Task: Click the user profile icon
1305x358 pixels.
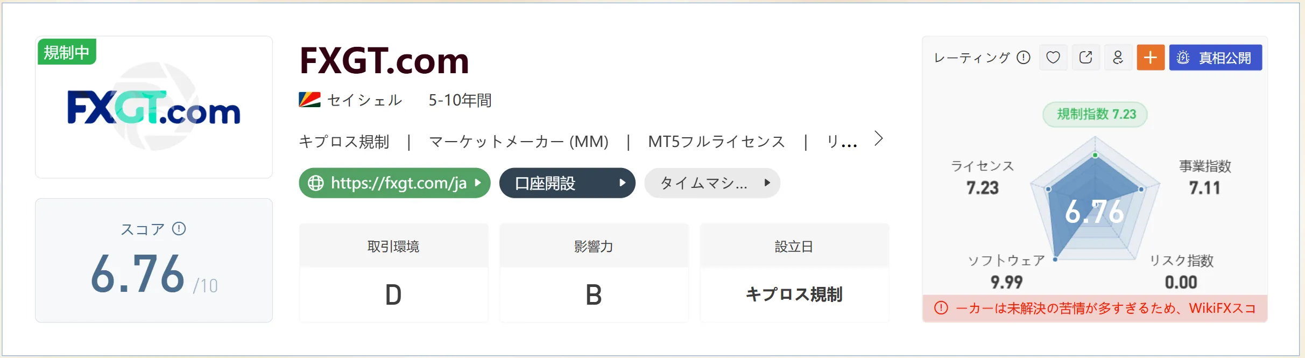Action: coord(1118,58)
